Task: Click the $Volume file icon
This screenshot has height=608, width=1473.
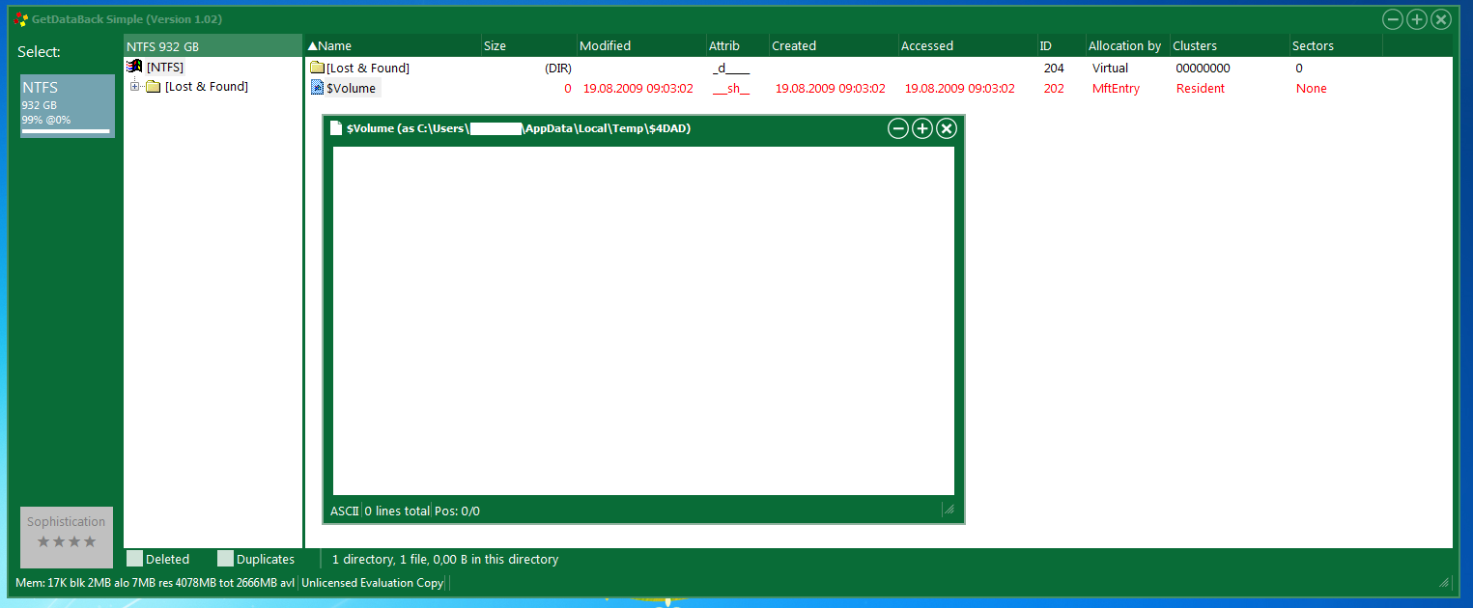Action: (317, 88)
